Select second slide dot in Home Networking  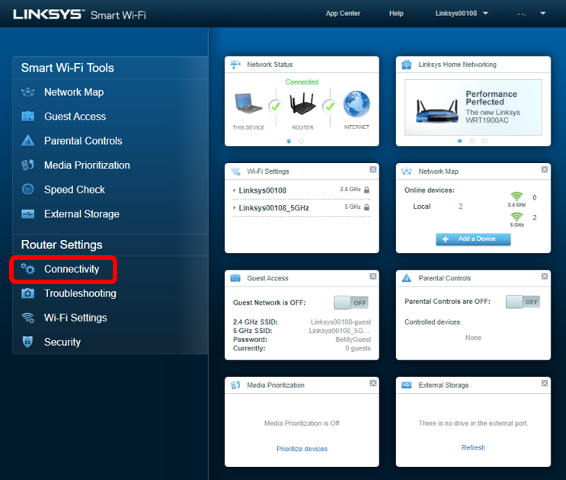coord(472,141)
